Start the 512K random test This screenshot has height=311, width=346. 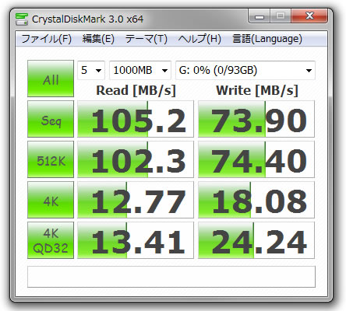pyautogui.click(x=51, y=159)
